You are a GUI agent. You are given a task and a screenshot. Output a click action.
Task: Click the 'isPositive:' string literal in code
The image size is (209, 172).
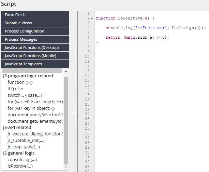pos(151,28)
